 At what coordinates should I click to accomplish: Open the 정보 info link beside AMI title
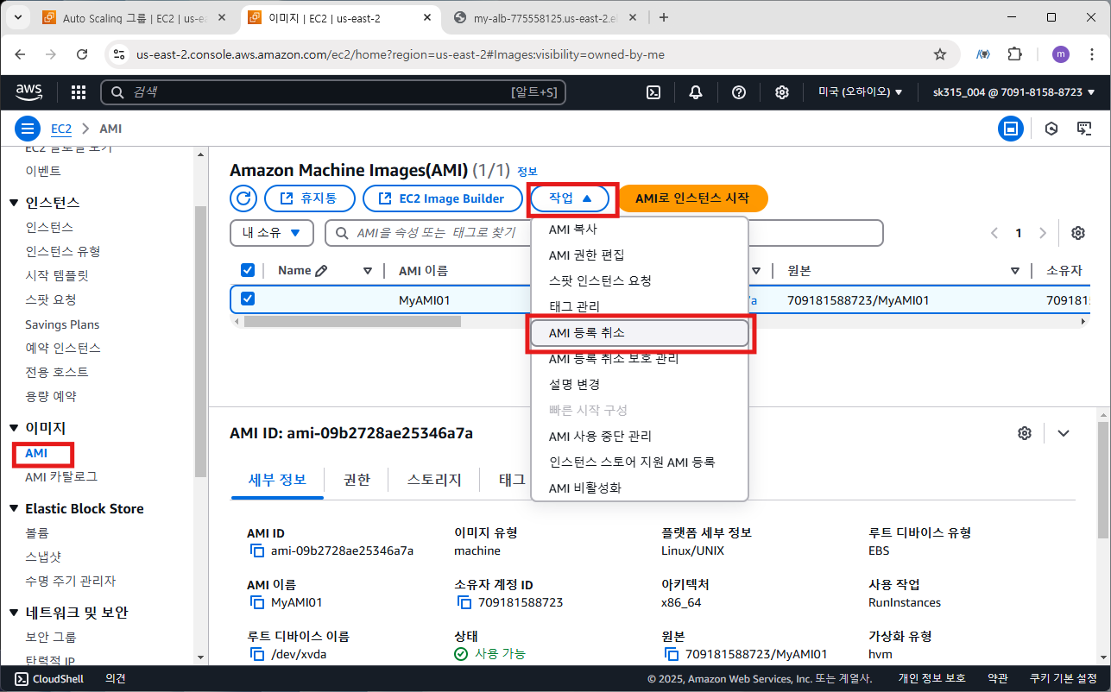pos(527,172)
